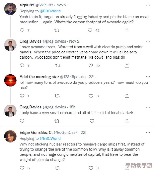Open s2plu82's profile avatar
Viewport: 154px width, 170px height.
(x=10, y=9)
